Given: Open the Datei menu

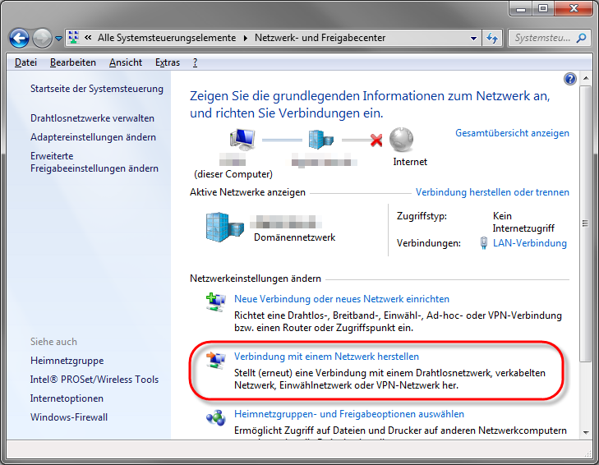Looking at the screenshot, I should [x=25, y=62].
